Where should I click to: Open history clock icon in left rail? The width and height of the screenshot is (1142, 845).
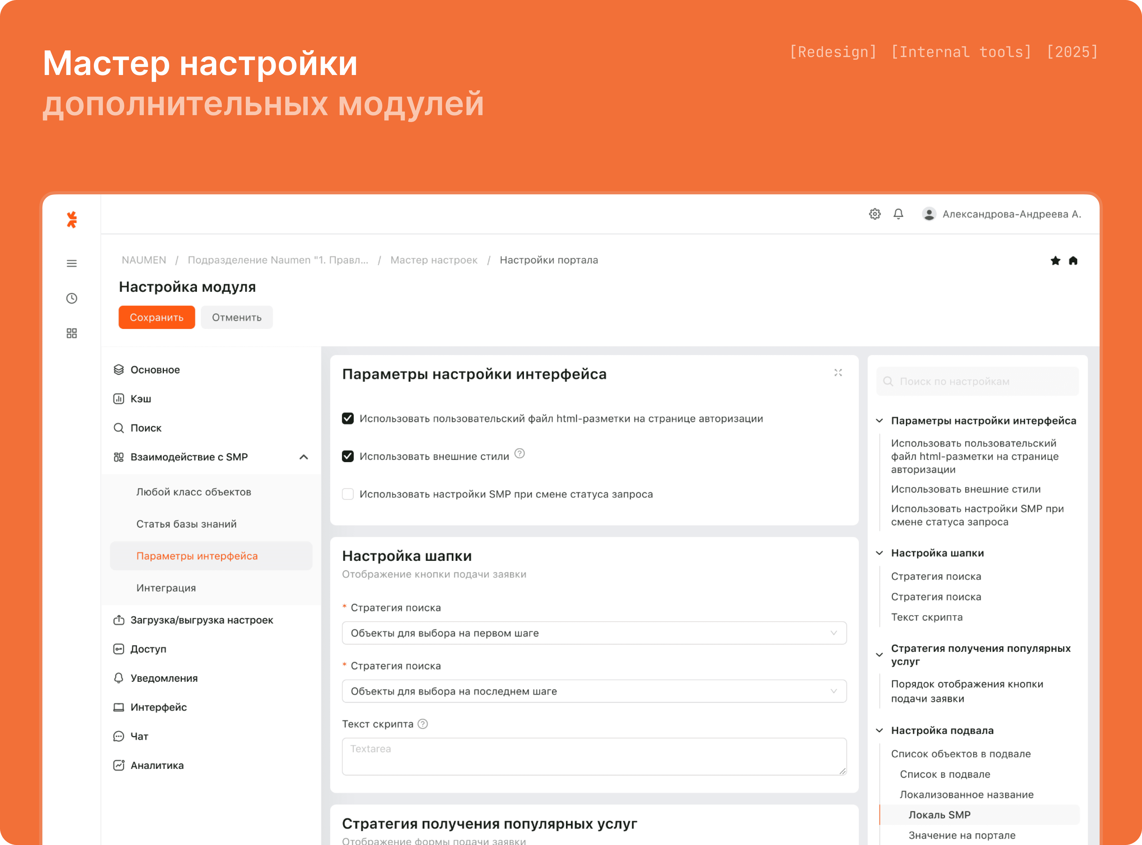tap(72, 298)
